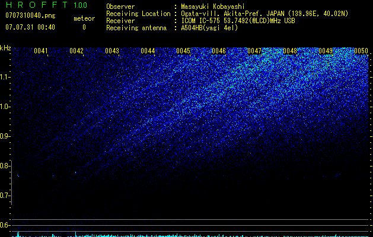373x237 pixels.
Task: Click the 0041 time marker
Action: coord(41,51)
